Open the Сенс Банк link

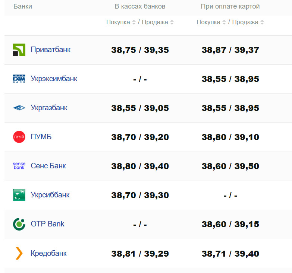(48, 166)
